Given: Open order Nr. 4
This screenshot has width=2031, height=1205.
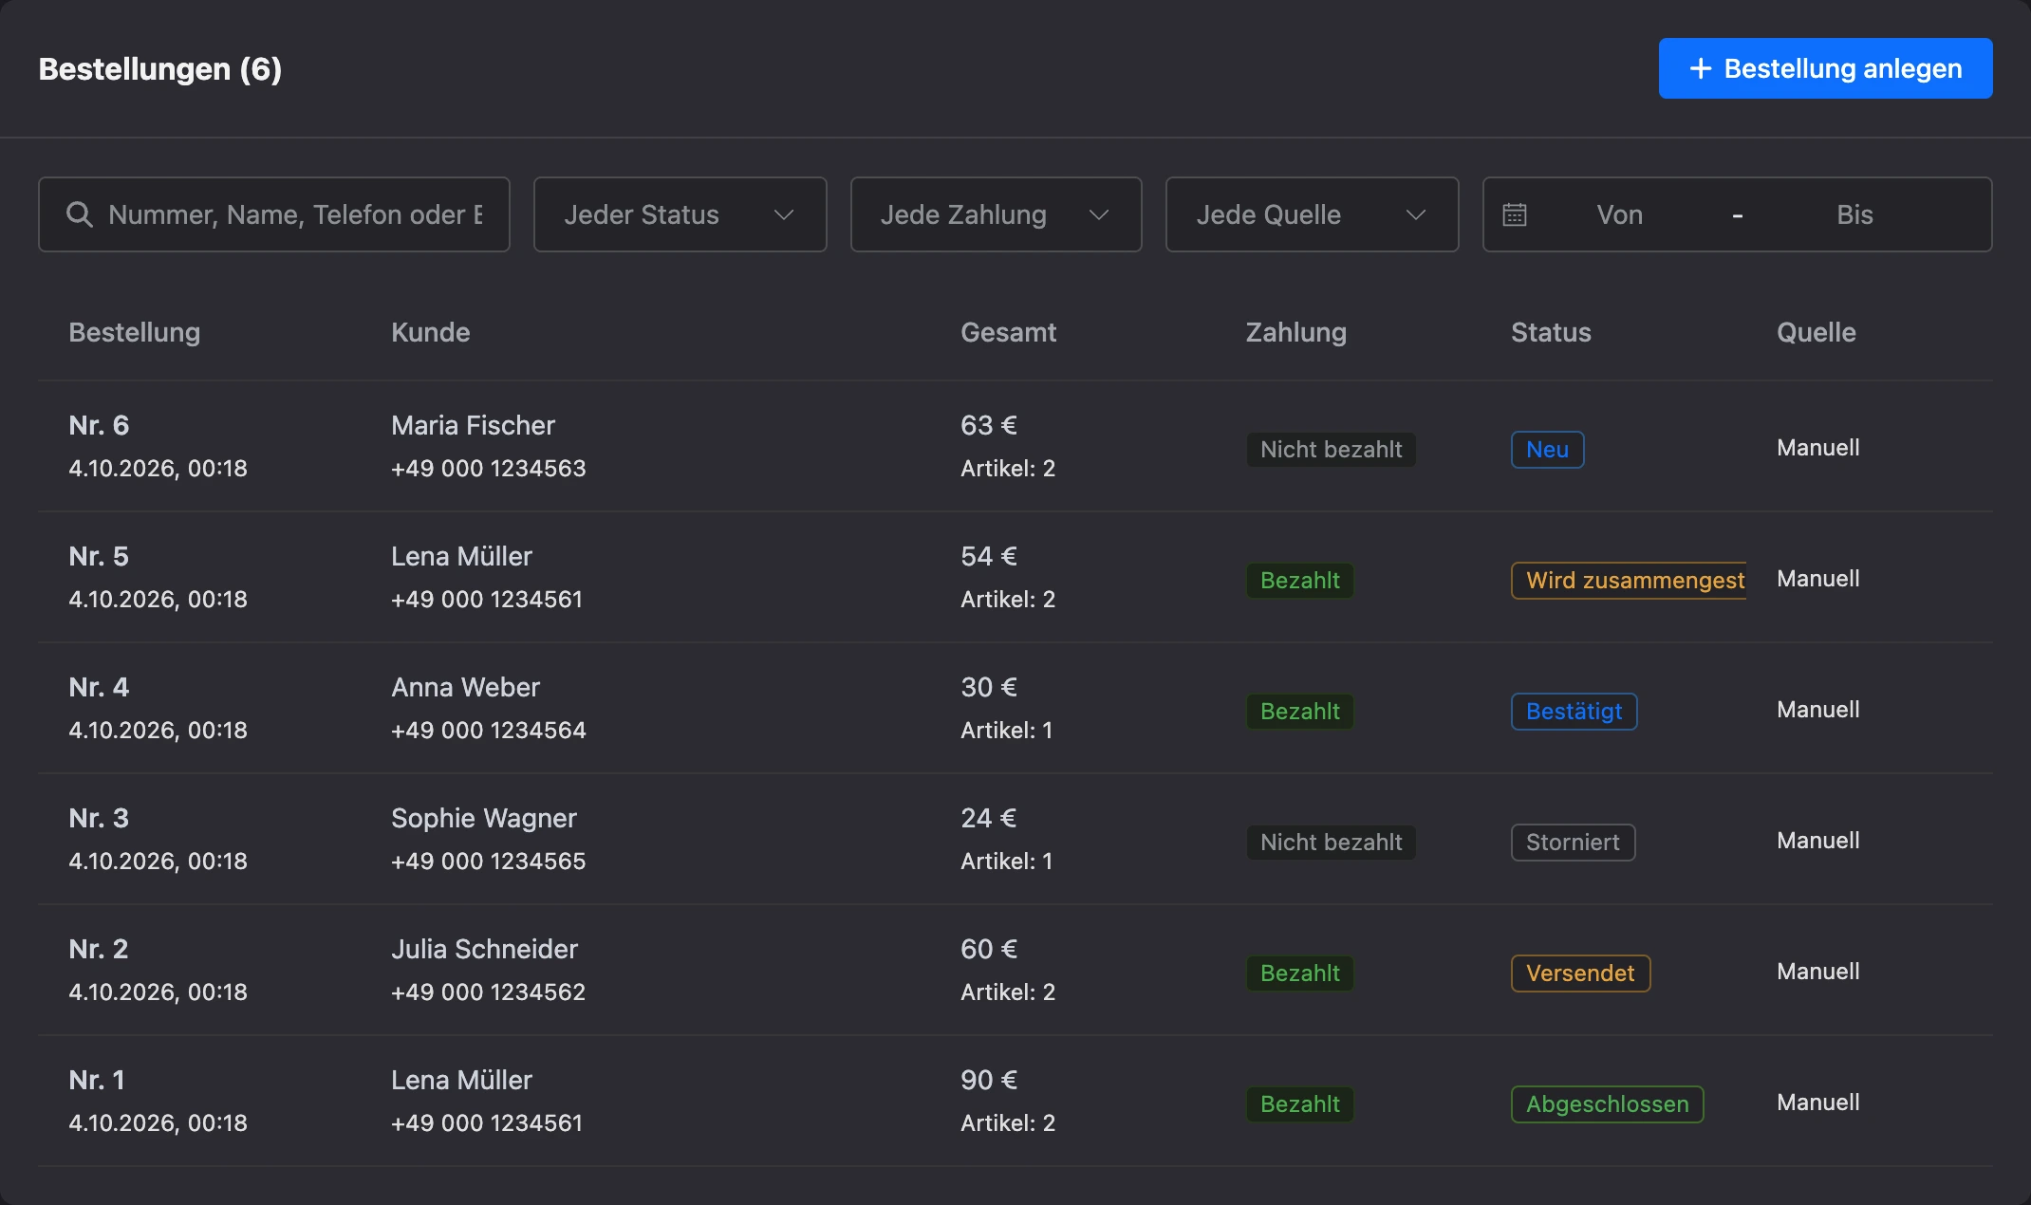Looking at the screenshot, I should 99,687.
